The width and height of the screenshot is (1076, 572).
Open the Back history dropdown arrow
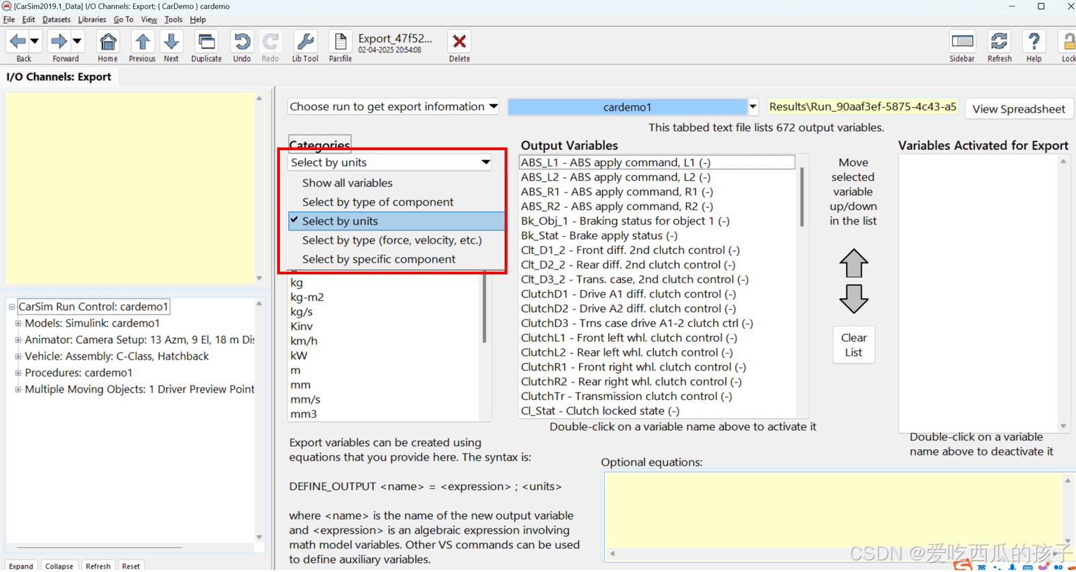coord(34,42)
